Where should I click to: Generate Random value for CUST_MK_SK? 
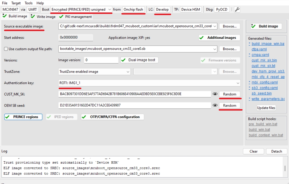click(229, 94)
